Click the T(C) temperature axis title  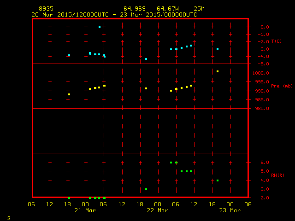(277, 41)
